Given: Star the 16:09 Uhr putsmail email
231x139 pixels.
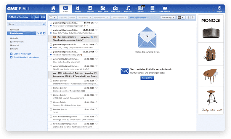Looking at the screenshot, I should [x=97, y=23].
